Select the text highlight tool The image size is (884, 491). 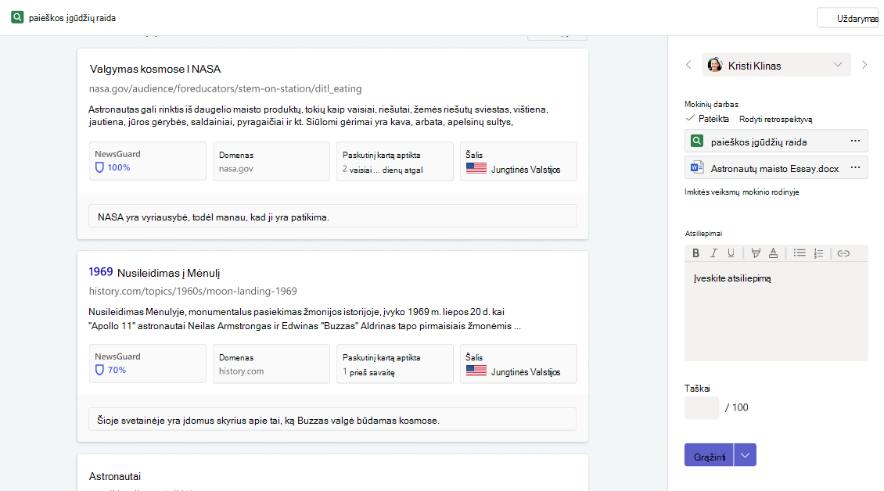tap(756, 253)
